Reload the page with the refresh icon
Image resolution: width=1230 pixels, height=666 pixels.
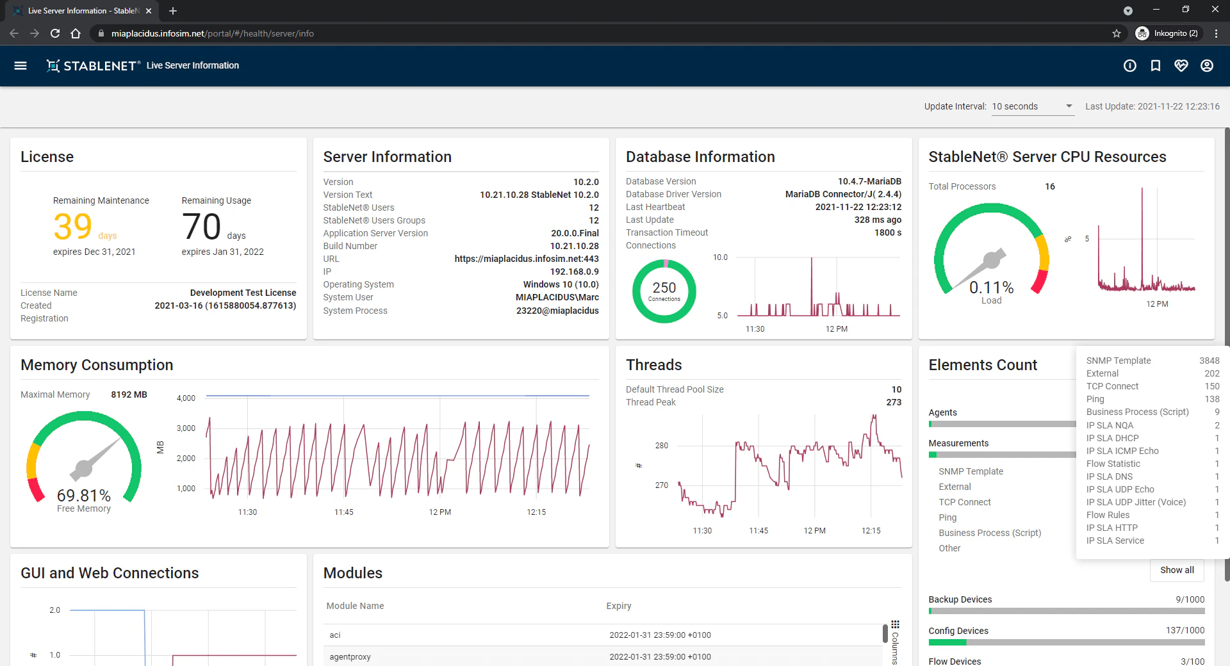[x=54, y=33]
